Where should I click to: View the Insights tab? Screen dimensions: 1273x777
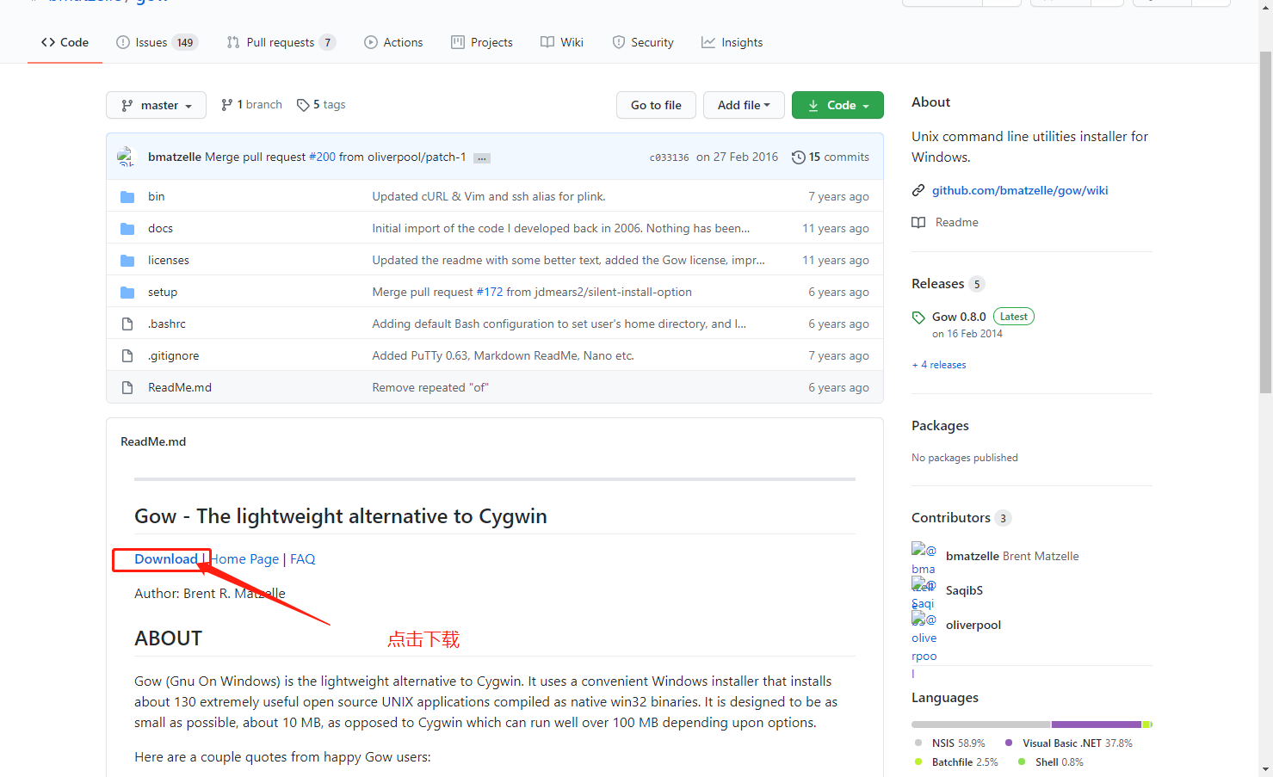tap(732, 42)
